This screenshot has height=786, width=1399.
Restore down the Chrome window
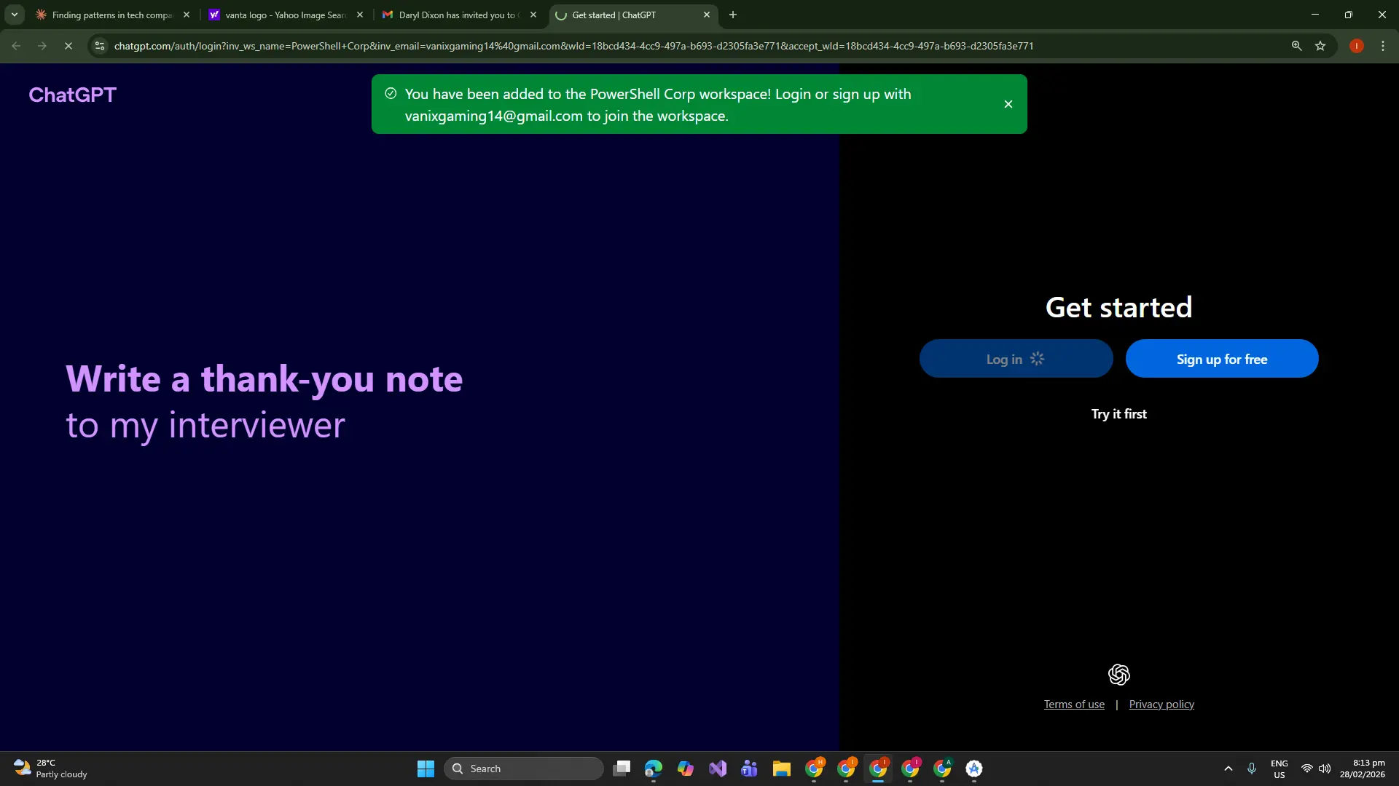pyautogui.click(x=1349, y=15)
